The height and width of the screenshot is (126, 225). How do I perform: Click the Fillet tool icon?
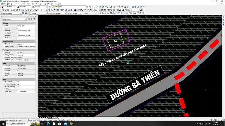click(140, 13)
